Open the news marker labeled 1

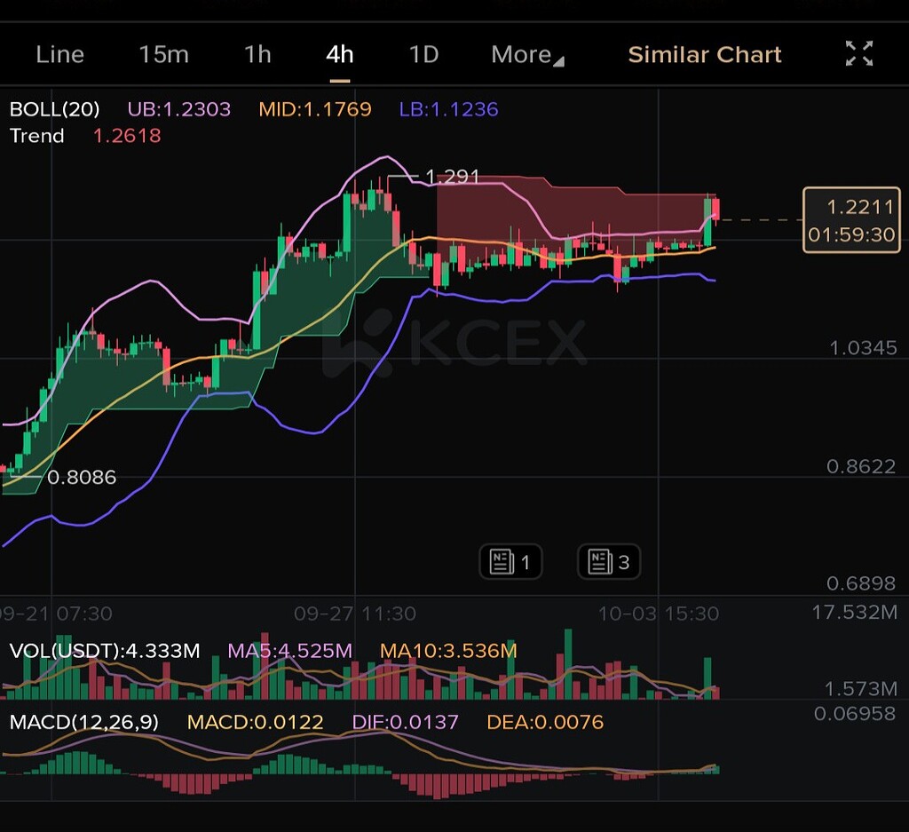point(510,562)
